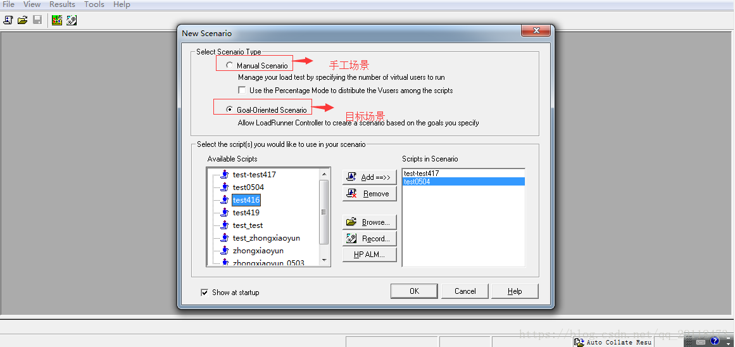Click script icon beside test-test417
This screenshot has width=735, height=347.
coord(225,174)
